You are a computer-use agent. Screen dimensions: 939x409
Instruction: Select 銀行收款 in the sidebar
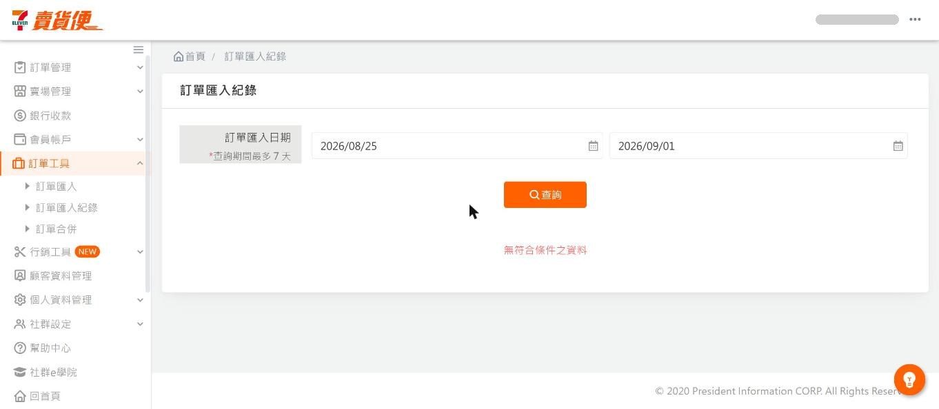click(x=50, y=116)
